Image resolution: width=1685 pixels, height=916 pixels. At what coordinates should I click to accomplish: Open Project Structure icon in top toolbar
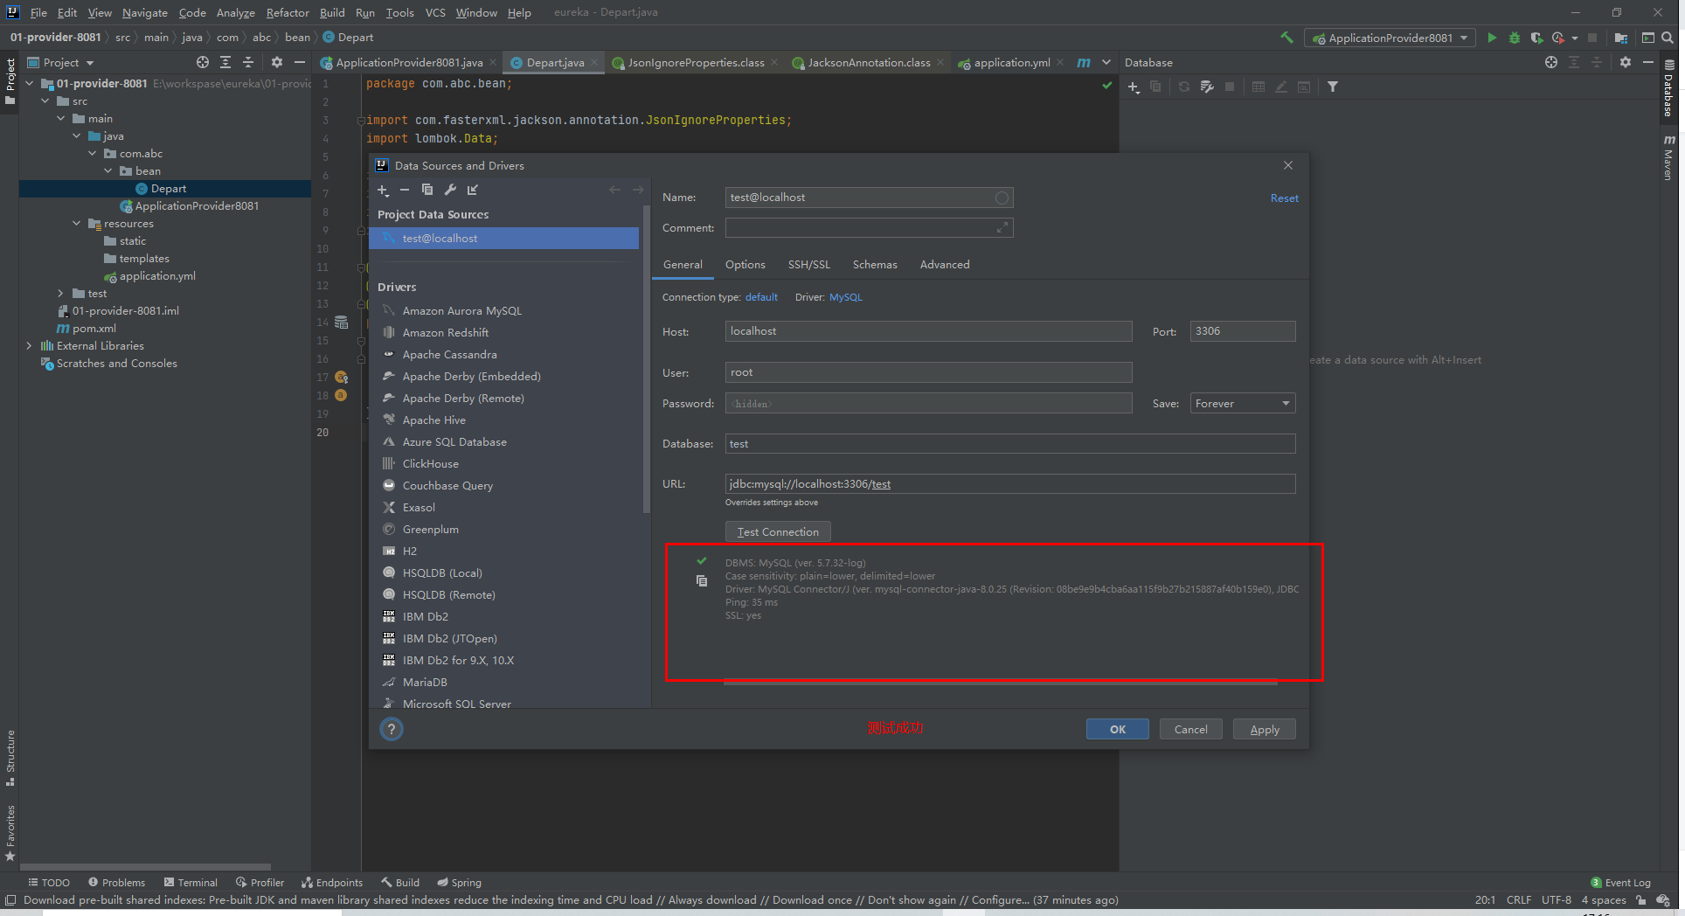pyautogui.click(x=1621, y=38)
